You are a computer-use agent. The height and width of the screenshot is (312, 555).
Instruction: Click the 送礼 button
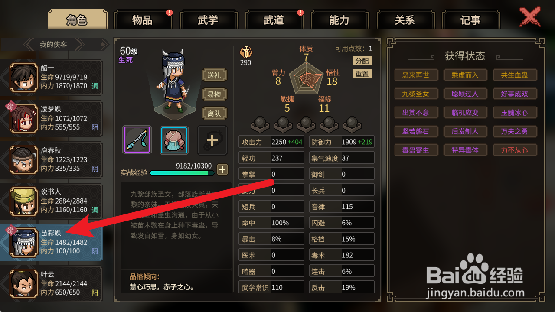click(214, 75)
